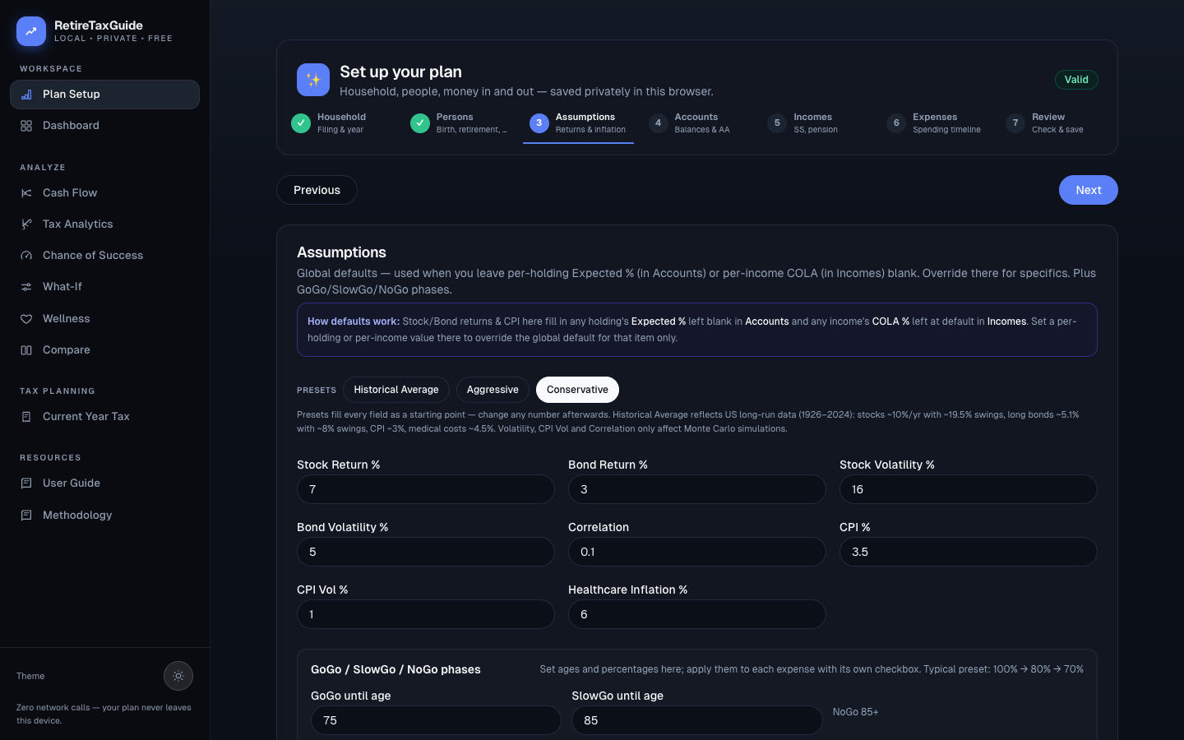Click the Chance of Success gauge icon
Viewport: 1184px width, 740px height.
point(26,256)
